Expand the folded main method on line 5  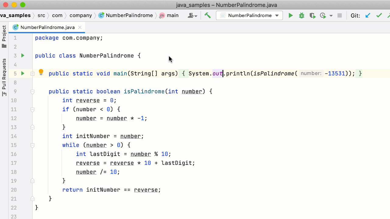[32, 74]
